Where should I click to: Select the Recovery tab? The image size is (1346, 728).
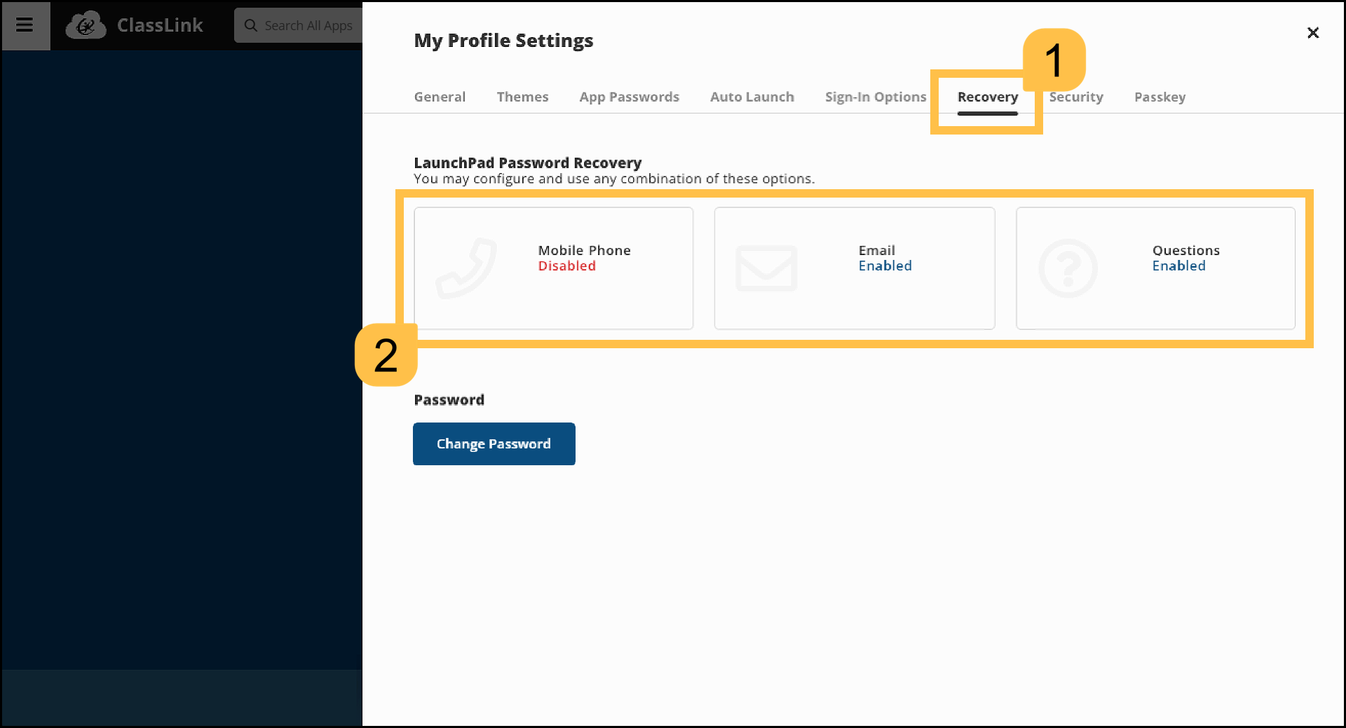[x=988, y=97]
